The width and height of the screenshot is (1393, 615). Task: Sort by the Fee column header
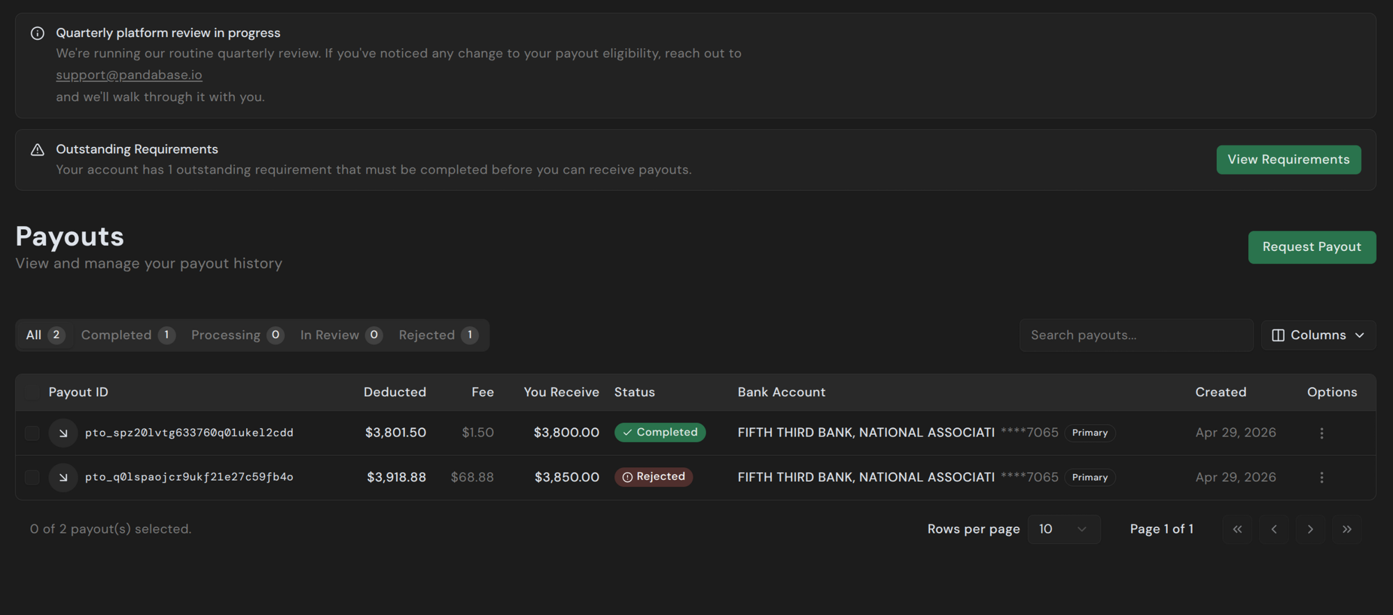(x=482, y=393)
